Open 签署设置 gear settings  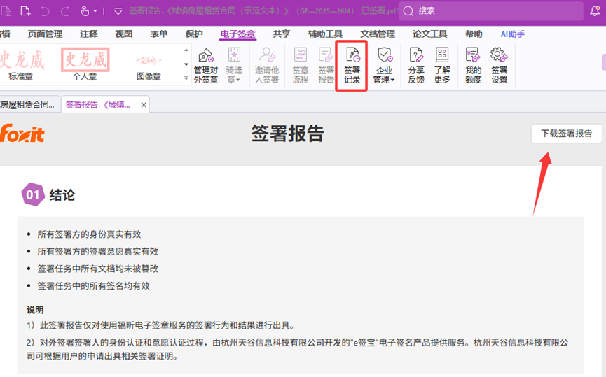coord(499,66)
